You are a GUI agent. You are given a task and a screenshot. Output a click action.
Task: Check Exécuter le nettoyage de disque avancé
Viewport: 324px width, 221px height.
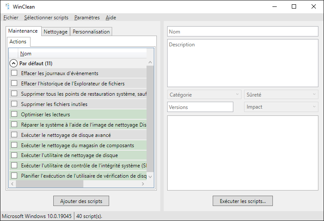pyautogui.click(x=14, y=135)
